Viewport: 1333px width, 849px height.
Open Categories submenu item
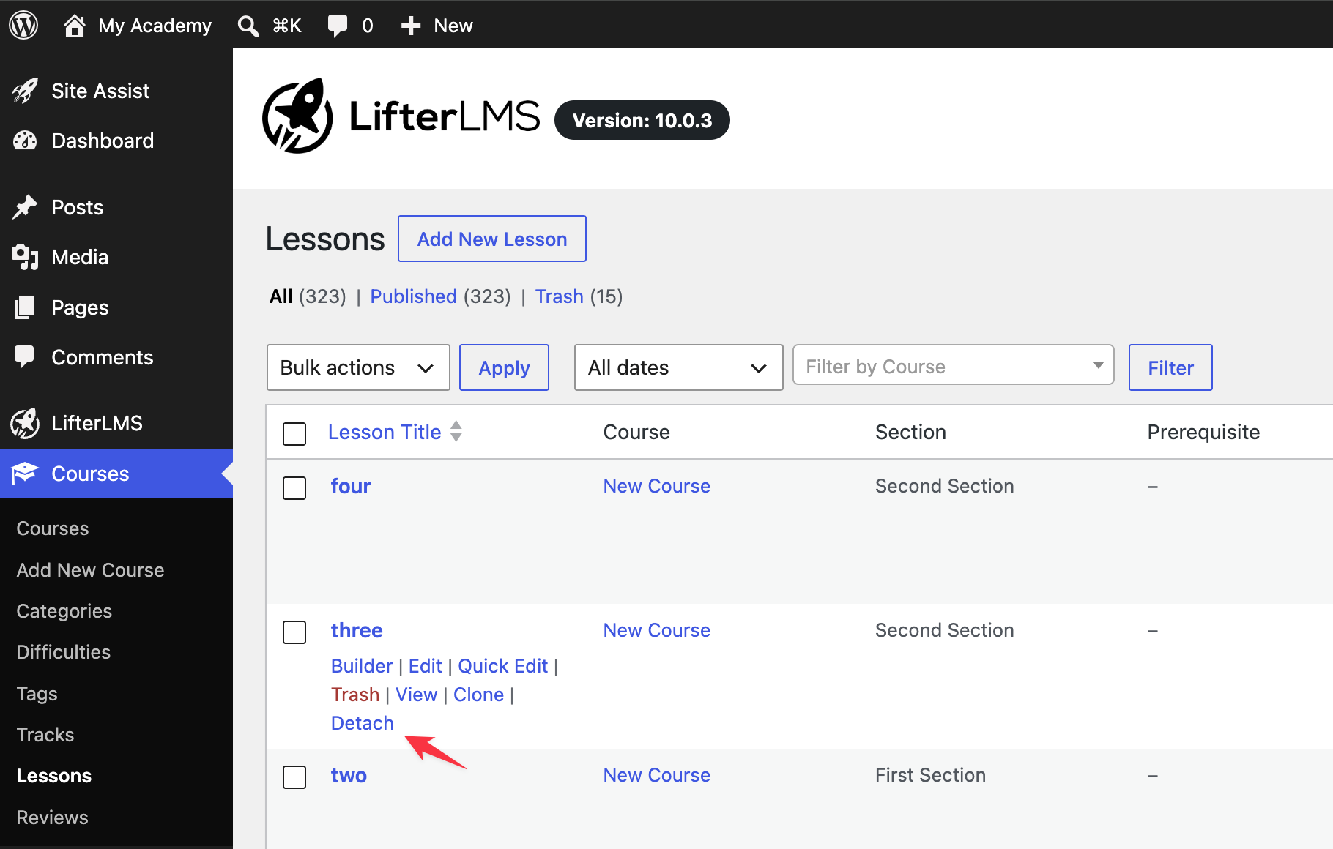(x=64, y=611)
